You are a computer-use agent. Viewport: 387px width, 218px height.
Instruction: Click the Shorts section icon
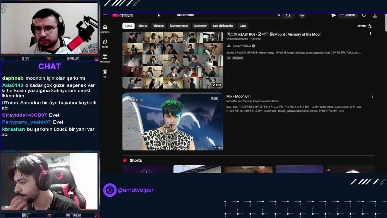click(125, 160)
